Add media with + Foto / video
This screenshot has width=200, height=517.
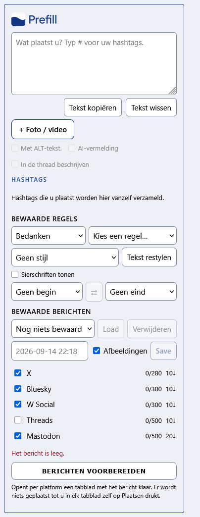coord(43,130)
